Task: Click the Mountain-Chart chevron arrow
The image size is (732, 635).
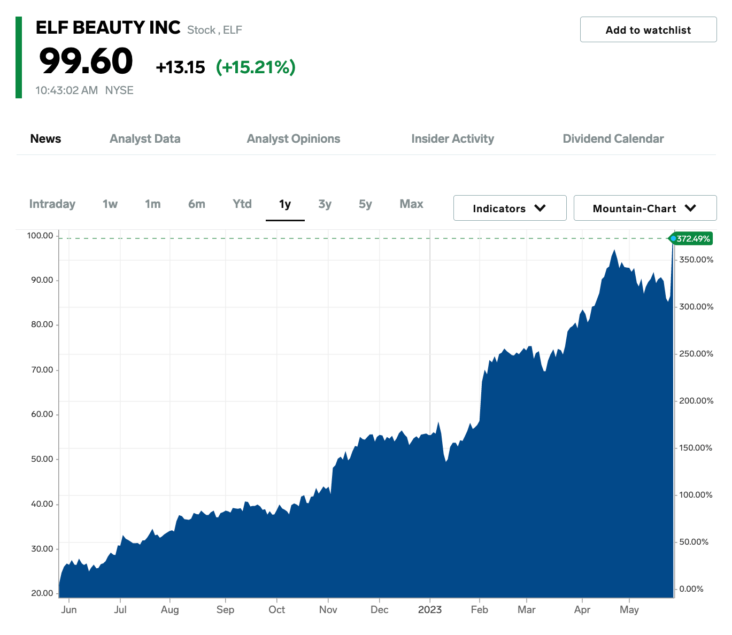Action: pyautogui.click(x=690, y=208)
